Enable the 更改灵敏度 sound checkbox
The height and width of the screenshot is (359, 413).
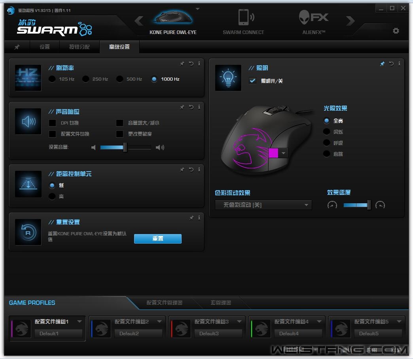pyautogui.click(x=119, y=134)
